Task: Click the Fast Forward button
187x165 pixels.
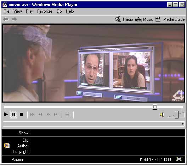Action: [48, 115]
